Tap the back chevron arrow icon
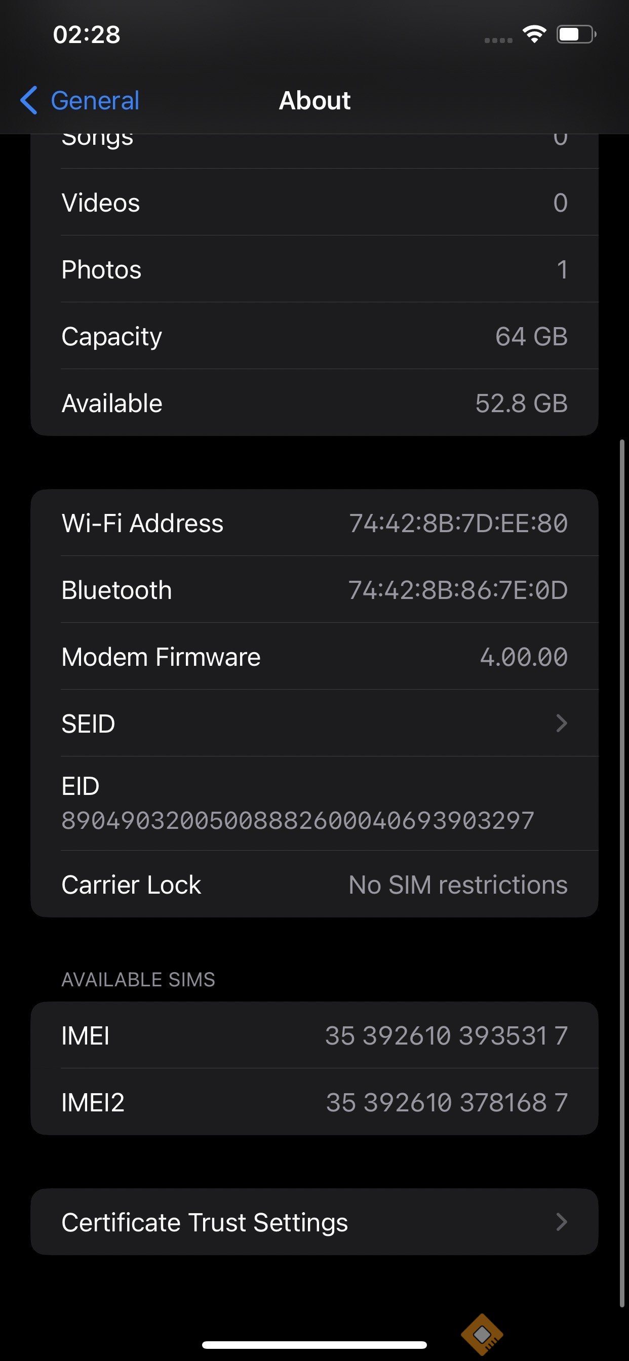The image size is (629, 1361). [29, 100]
